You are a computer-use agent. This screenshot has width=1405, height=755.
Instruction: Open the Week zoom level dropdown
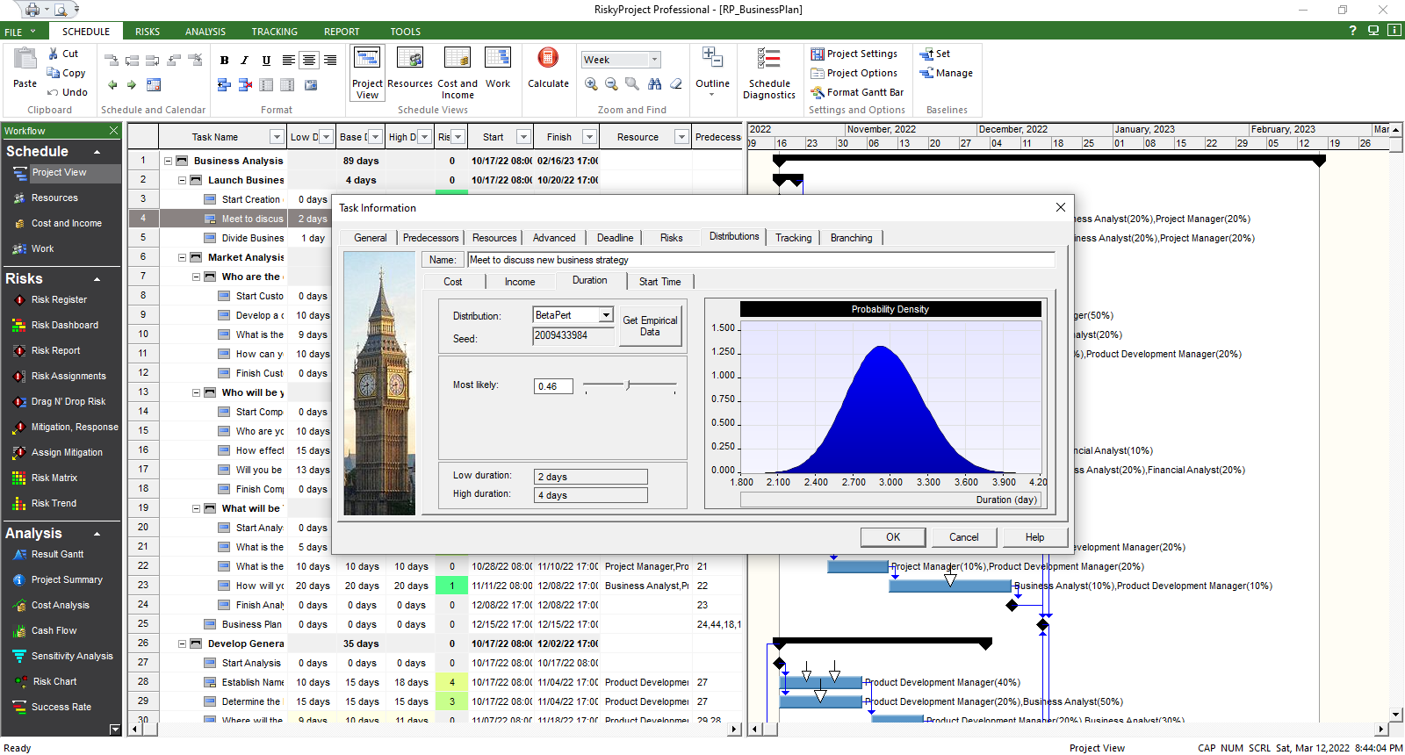click(654, 60)
